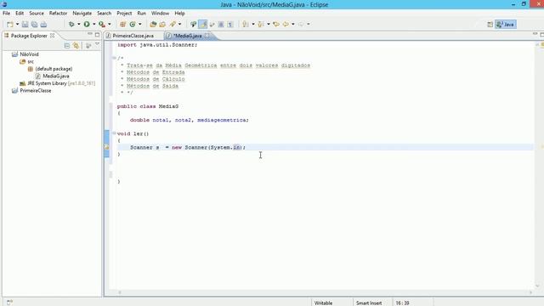Screen dimensions: 544x306
Task: Collapse the void ler() method fold marker
Action: click(114, 133)
